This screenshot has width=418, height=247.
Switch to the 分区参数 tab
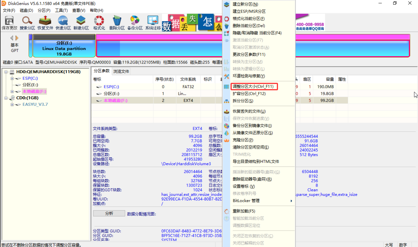(x=101, y=71)
